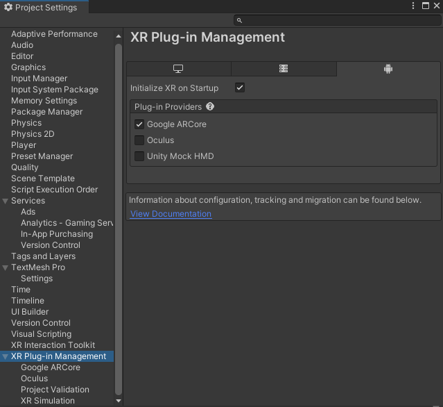Image resolution: width=443 pixels, height=407 pixels.
Task: Open XR Interaction Toolkit settings
Action: click(x=53, y=345)
